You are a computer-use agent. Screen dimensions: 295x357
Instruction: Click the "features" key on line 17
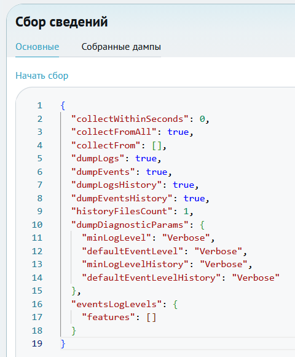point(108,317)
